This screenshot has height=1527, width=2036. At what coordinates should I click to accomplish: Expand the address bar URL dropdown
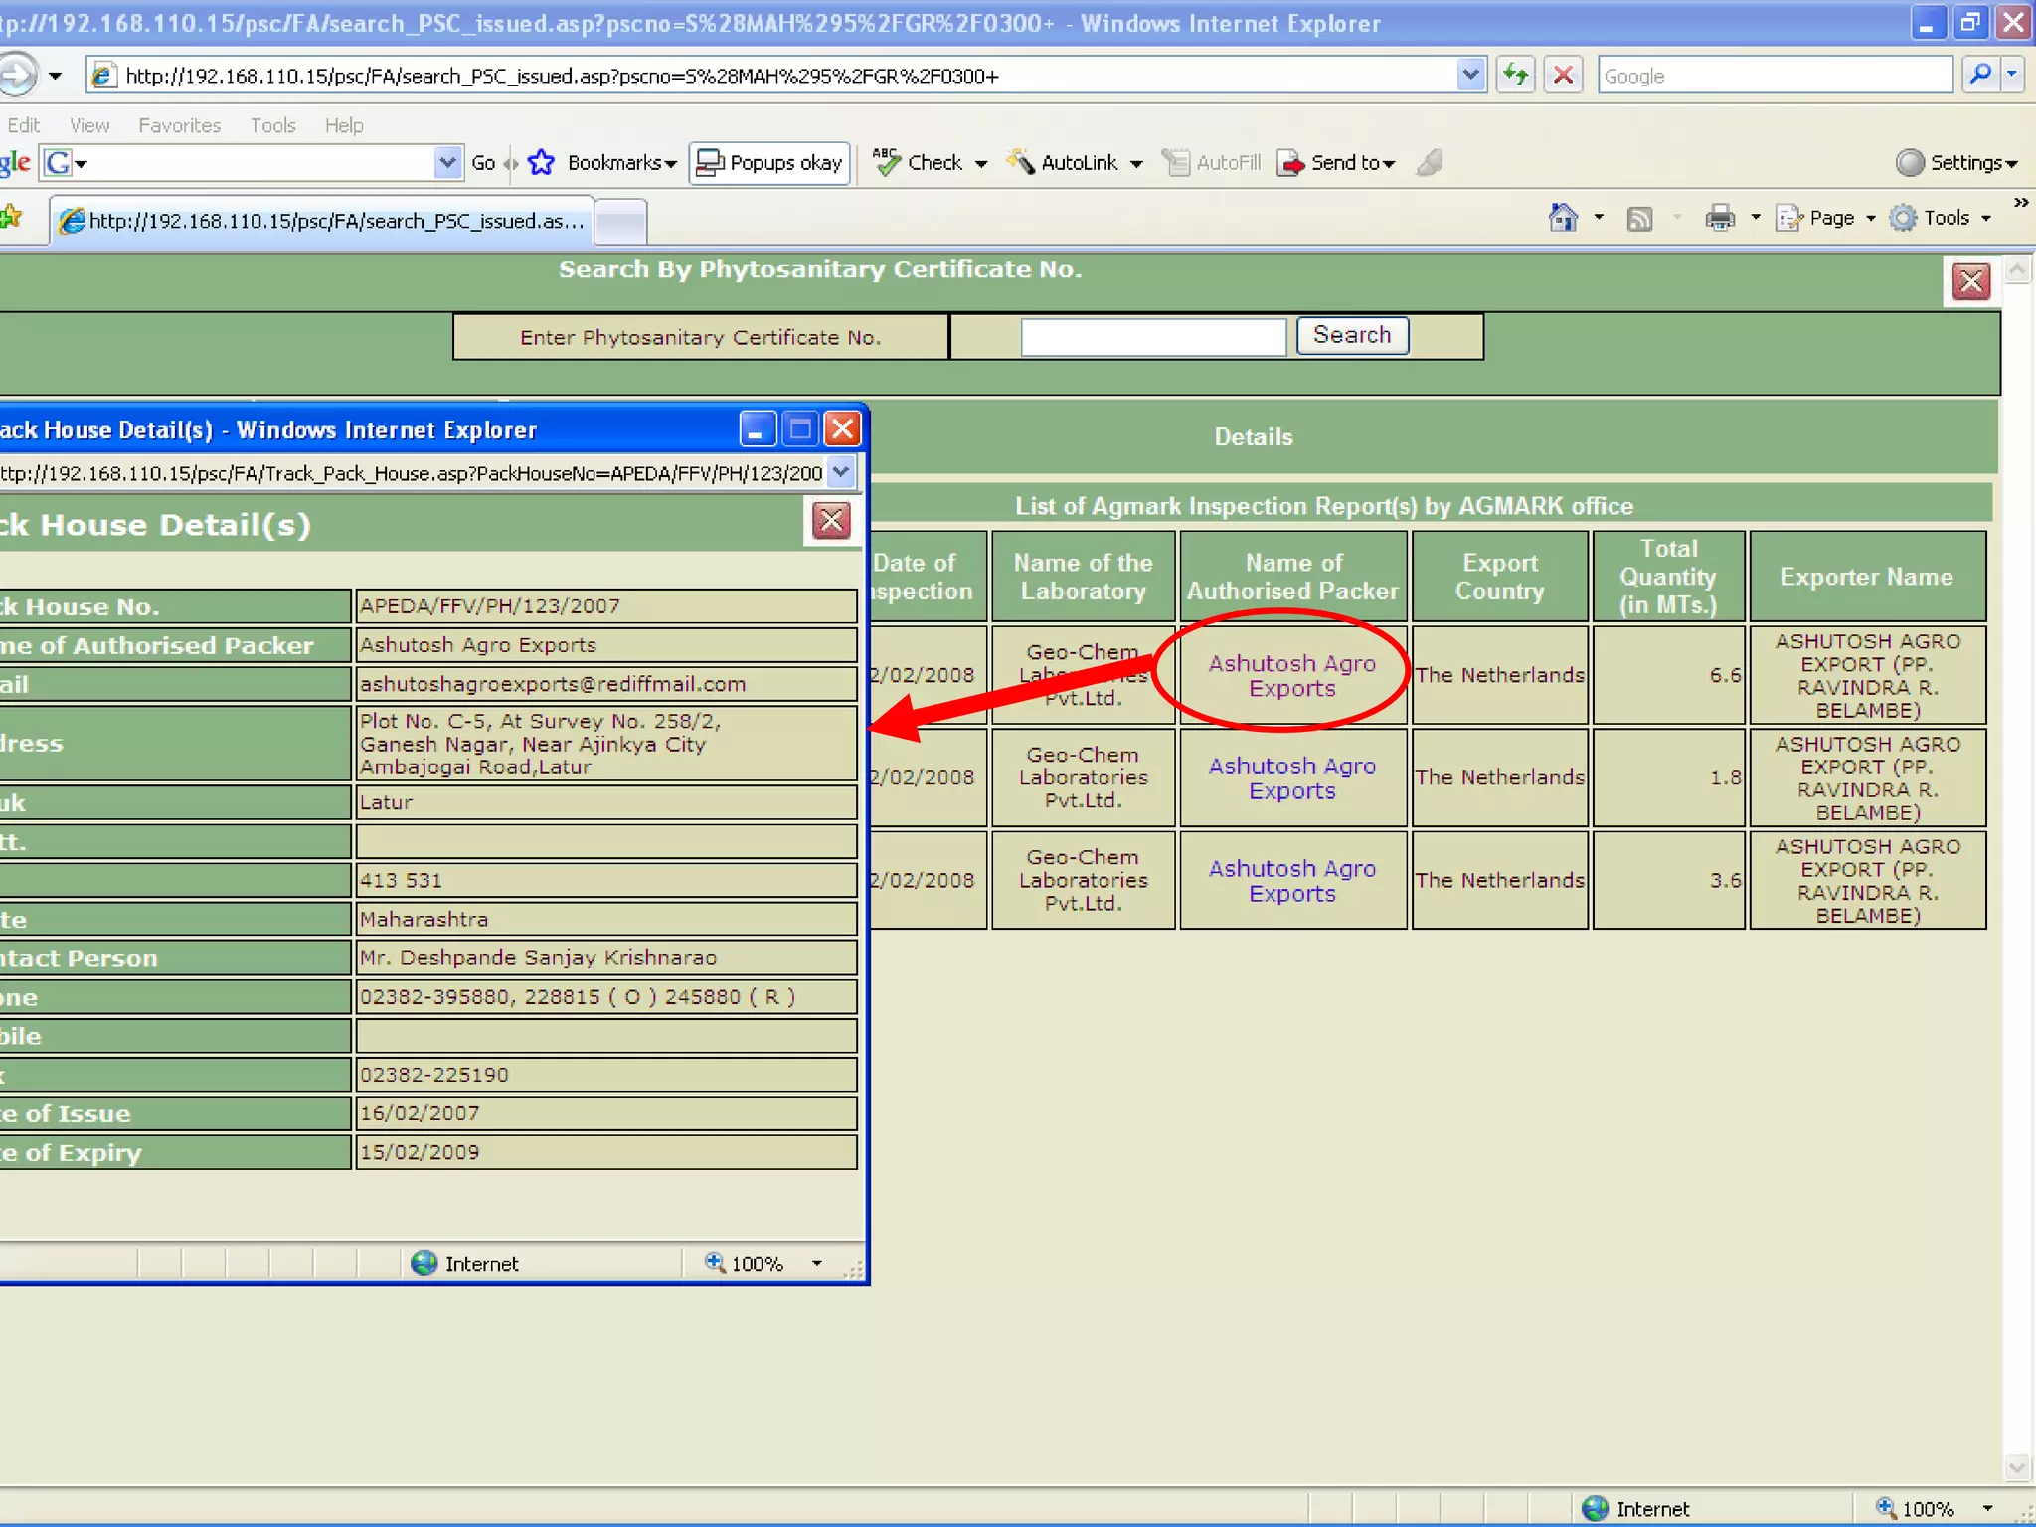tap(1470, 75)
